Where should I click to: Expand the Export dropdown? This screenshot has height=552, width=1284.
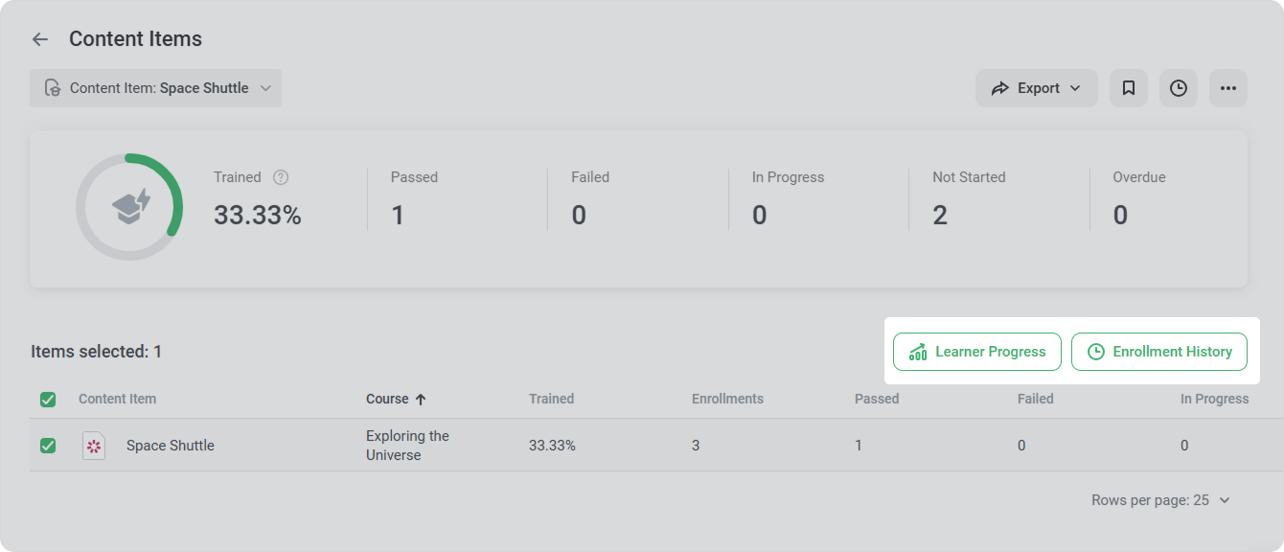(1036, 88)
